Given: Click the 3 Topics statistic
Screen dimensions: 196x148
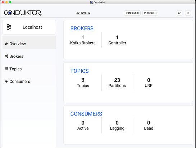Looking at the screenshot, I should pos(83,83).
